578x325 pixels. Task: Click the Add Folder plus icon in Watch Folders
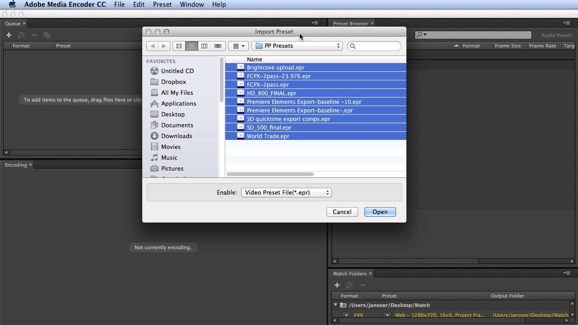coord(337,285)
